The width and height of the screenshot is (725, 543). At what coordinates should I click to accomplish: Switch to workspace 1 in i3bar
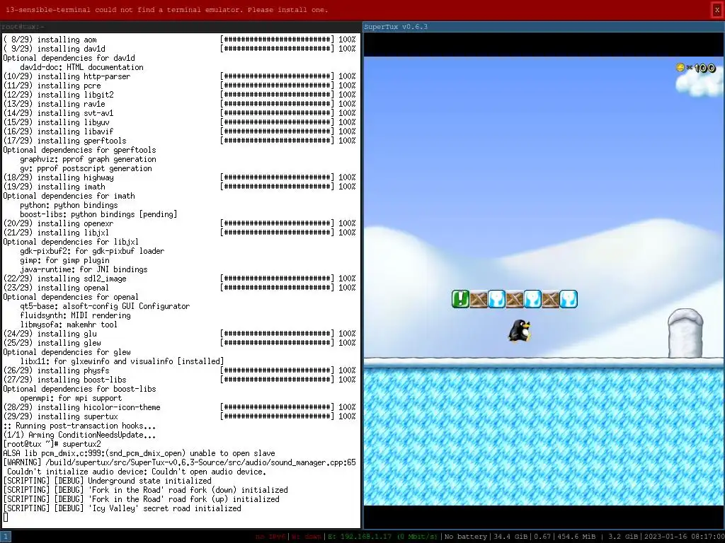click(6, 537)
